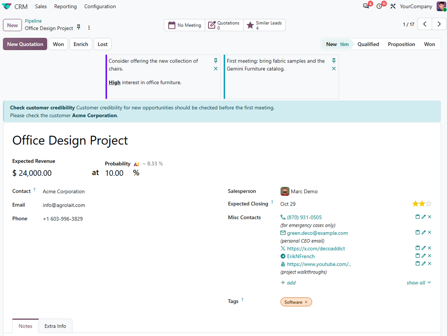Open the Expected Closing date picker

coord(288,204)
